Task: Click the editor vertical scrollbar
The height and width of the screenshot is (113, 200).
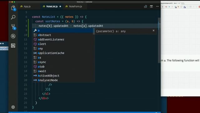Action: (x=159, y=40)
